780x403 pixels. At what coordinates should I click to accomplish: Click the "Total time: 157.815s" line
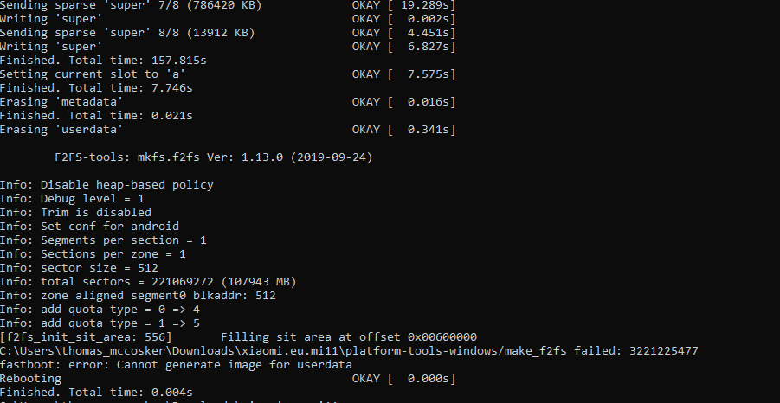[102, 61]
